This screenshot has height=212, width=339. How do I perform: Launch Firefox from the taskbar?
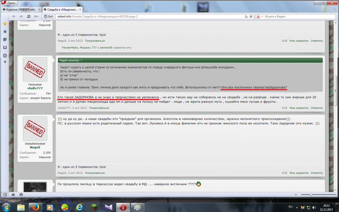35,208
